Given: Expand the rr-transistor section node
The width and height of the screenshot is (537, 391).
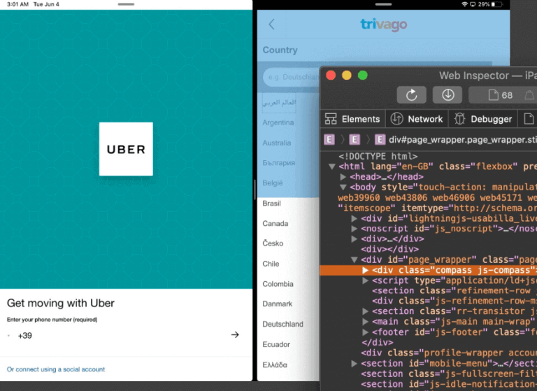Looking at the screenshot, I should click(365, 311).
